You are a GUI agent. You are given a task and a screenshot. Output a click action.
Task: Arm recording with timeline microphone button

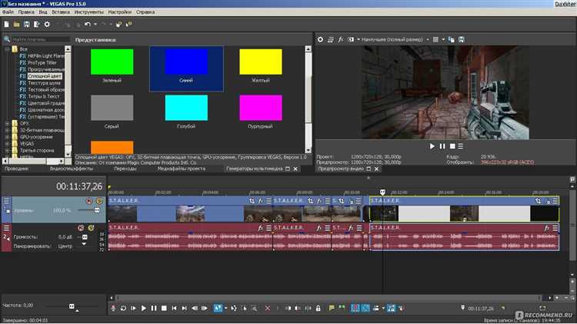(113, 308)
